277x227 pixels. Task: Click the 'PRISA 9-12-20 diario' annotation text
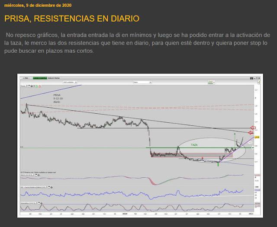(58, 99)
